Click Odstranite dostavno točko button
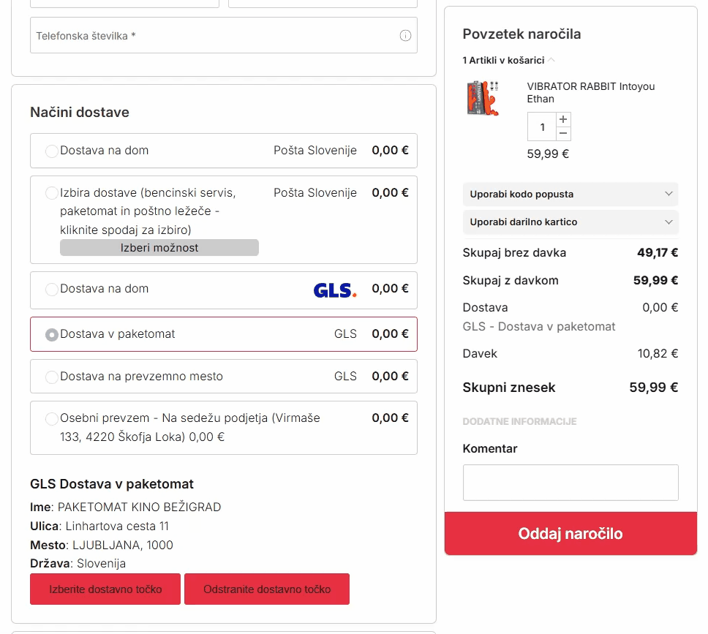708x634 pixels. click(x=267, y=589)
